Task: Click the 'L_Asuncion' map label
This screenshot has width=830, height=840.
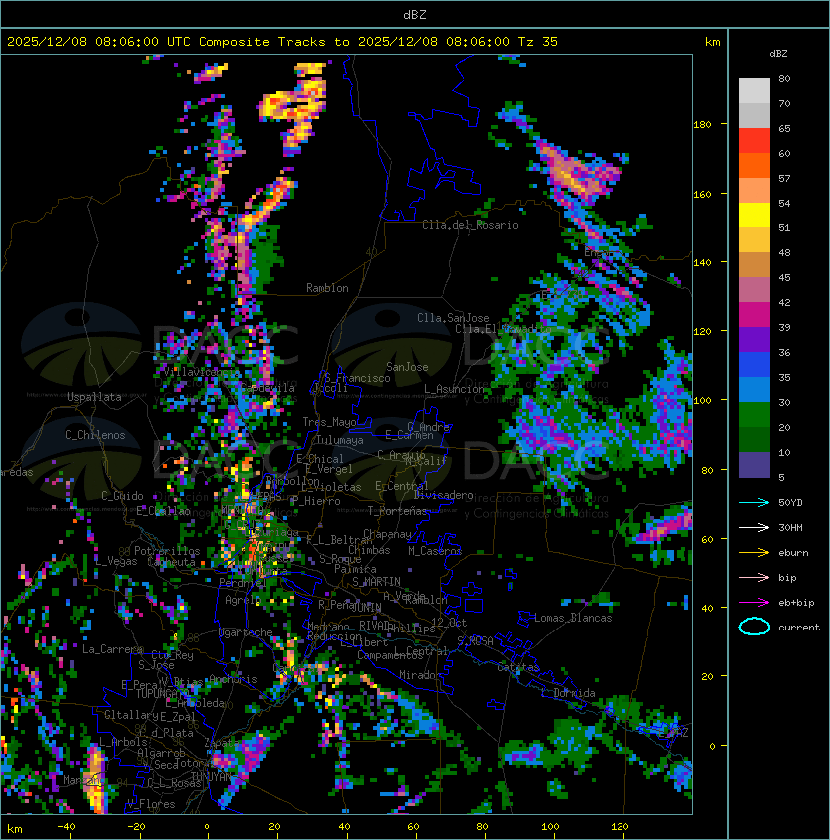Action: [454, 389]
